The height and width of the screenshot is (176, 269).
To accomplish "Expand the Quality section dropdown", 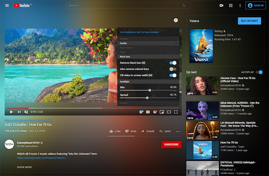I will pyautogui.click(x=148, y=43).
